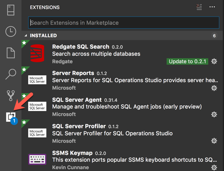Open the Explorer file icon
This screenshot has height=171, width=224.
(x=11, y=53)
